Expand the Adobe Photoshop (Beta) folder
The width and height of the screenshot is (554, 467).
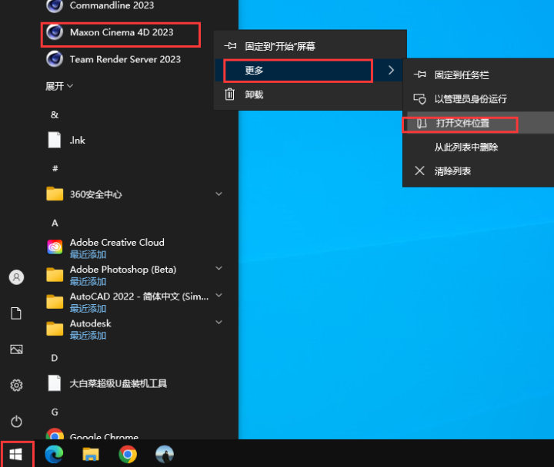(219, 269)
